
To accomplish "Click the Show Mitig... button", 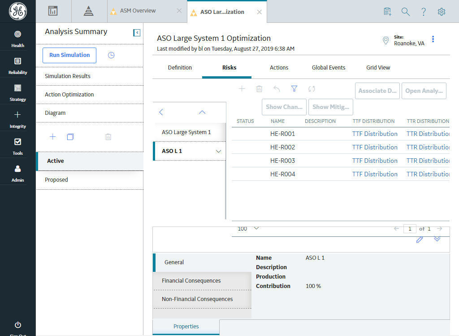I will click(x=331, y=107).
